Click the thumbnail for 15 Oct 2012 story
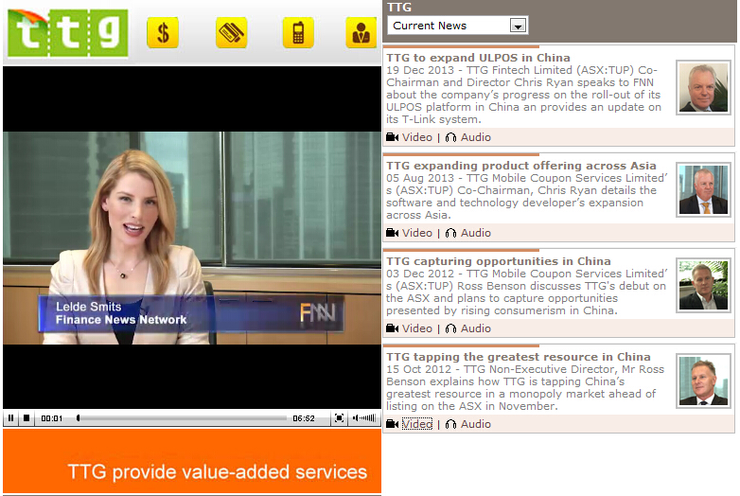The image size is (740, 496). point(703,381)
